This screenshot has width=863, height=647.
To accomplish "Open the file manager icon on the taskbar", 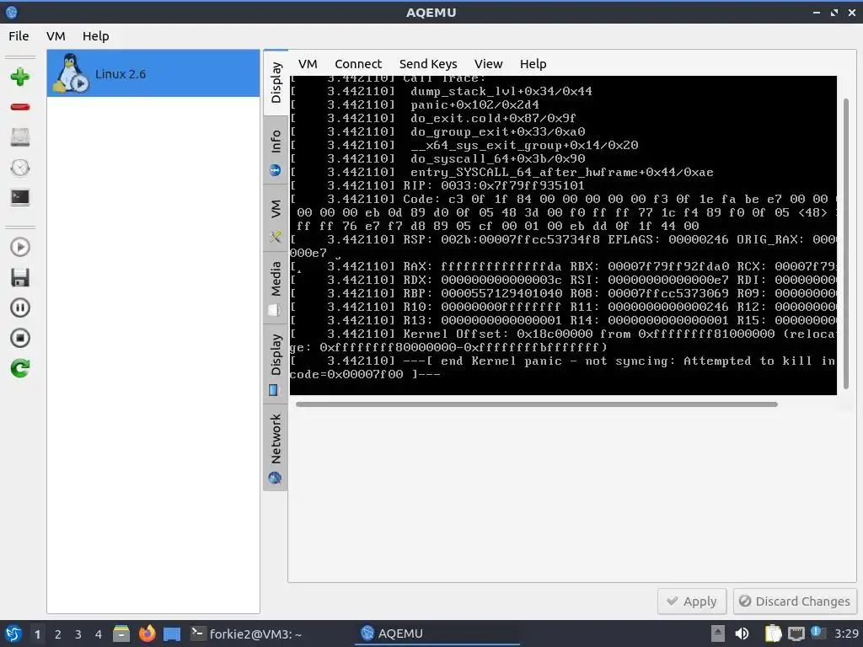I will click(121, 634).
